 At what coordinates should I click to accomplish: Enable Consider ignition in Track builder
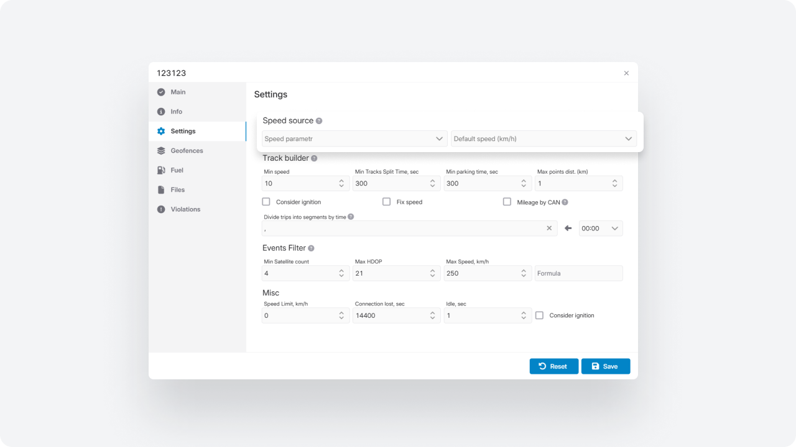pyautogui.click(x=266, y=202)
